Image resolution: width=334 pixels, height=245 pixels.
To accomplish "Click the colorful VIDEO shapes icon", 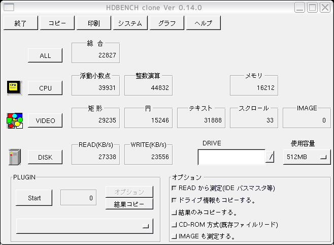I will click(14, 120).
